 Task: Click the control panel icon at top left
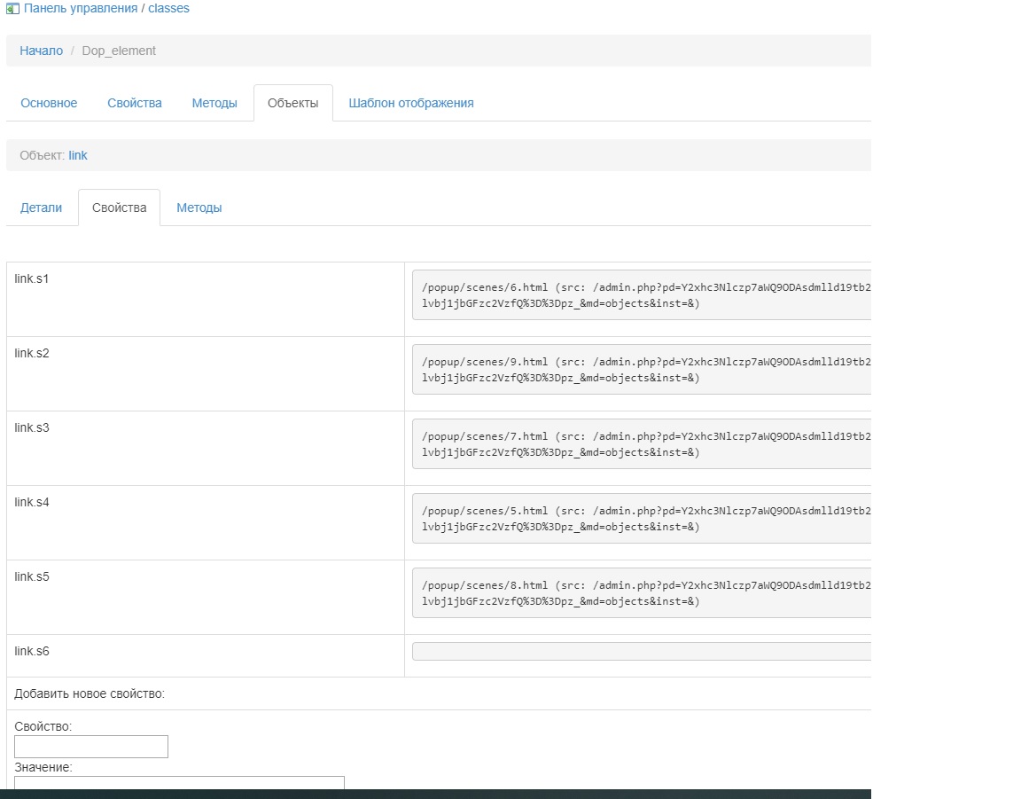point(12,9)
